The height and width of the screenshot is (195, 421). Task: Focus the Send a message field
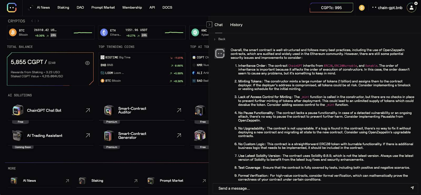coord(310,188)
